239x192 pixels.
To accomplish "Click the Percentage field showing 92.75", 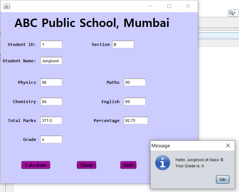I will point(136,120).
